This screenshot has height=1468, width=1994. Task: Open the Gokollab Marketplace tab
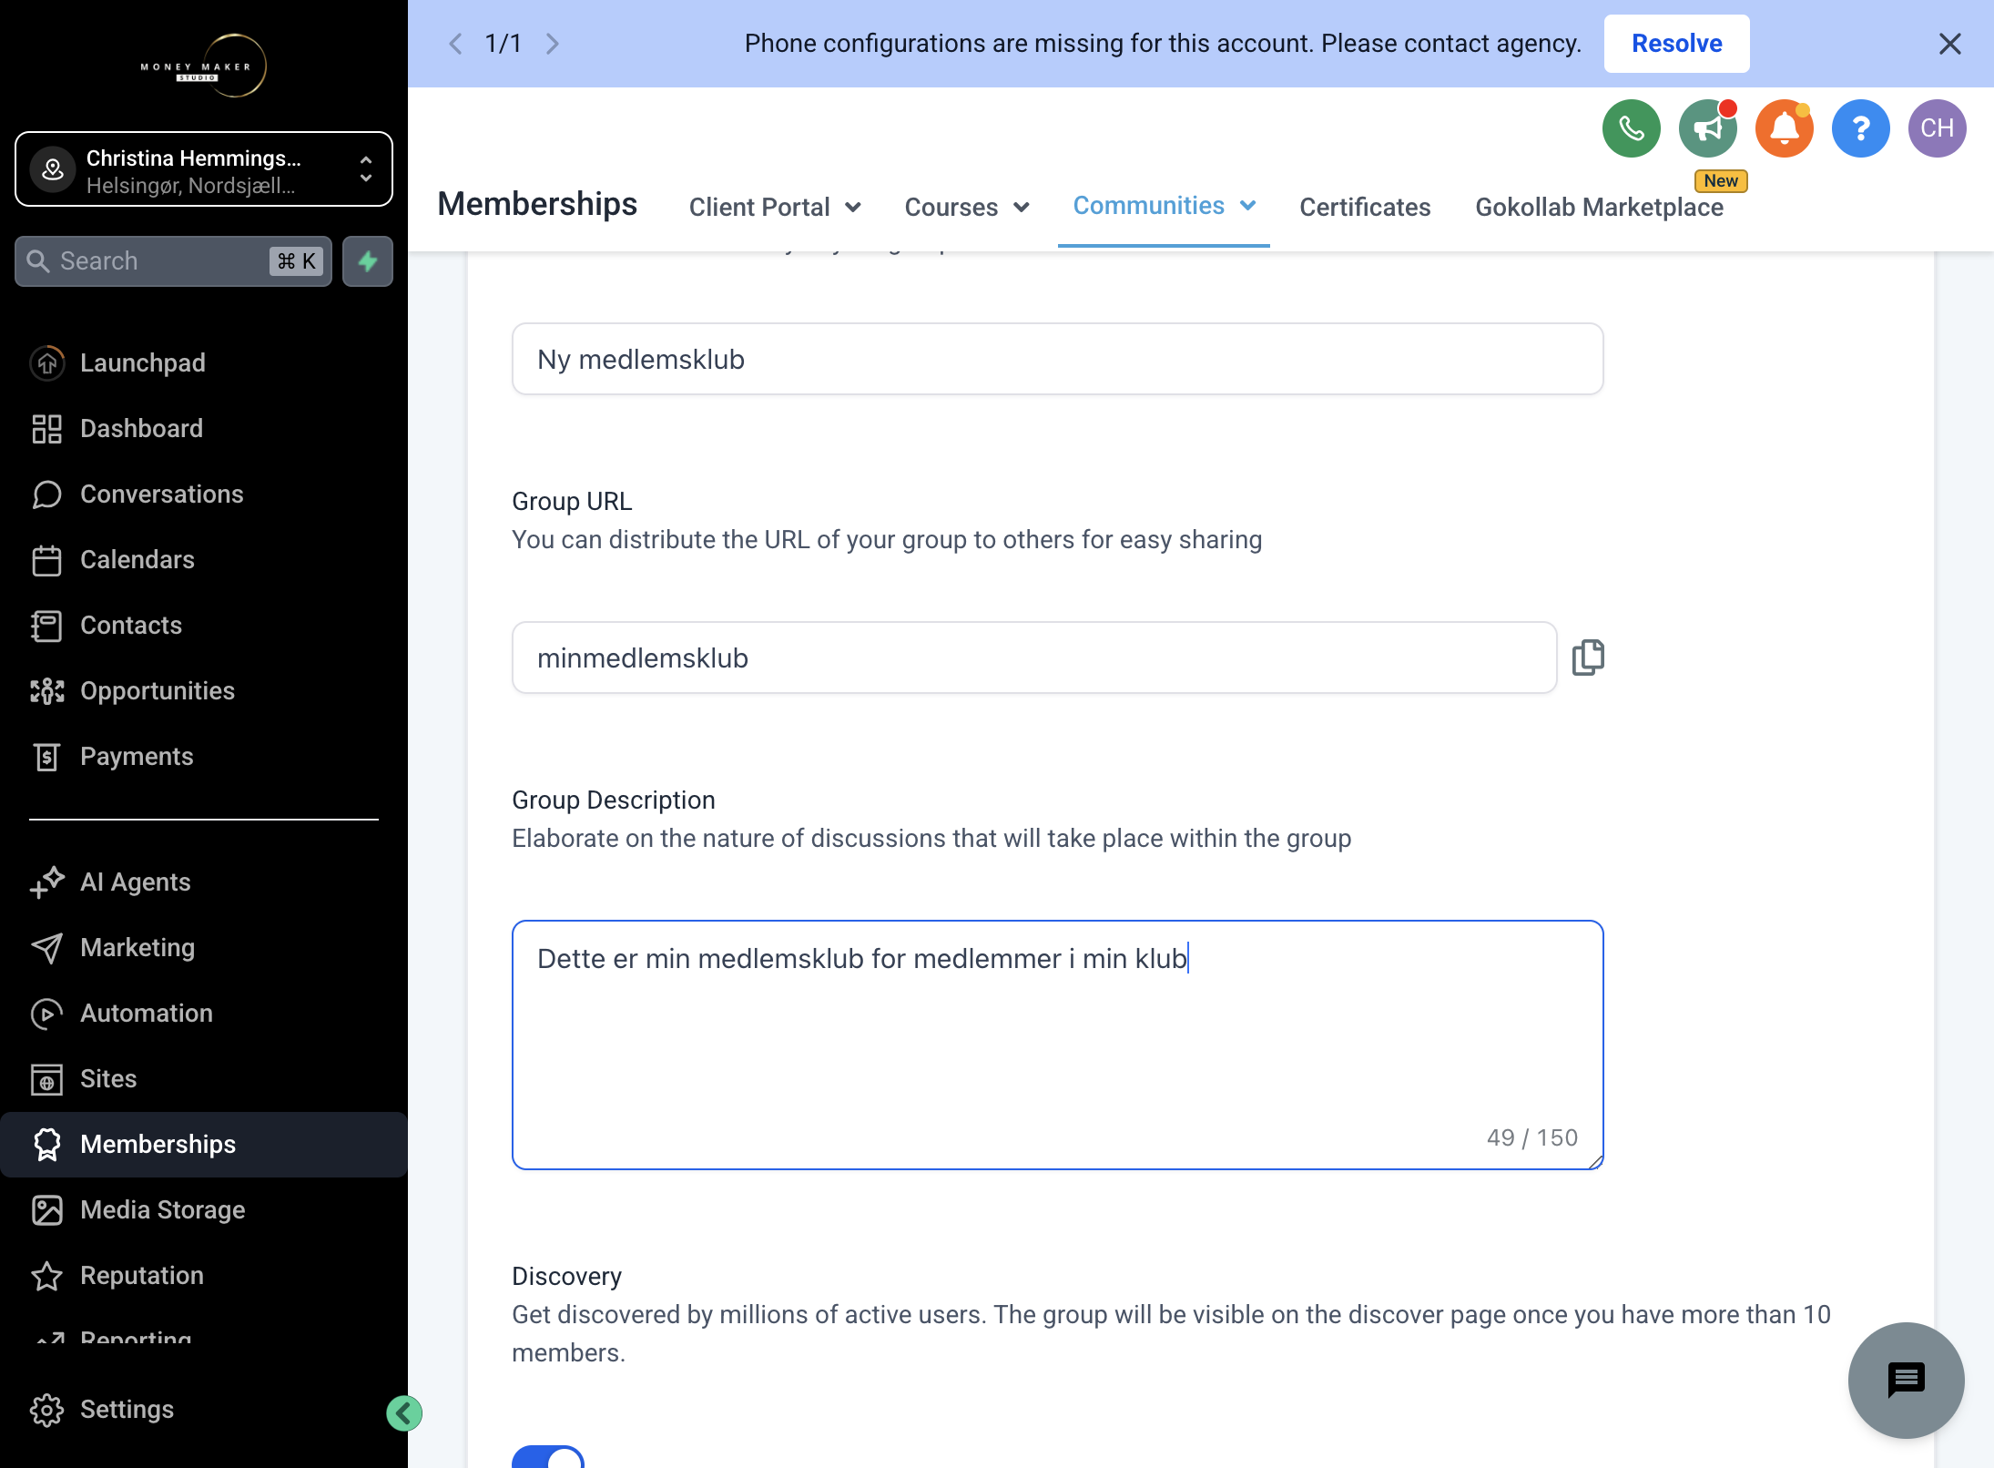coord(1599,208)
